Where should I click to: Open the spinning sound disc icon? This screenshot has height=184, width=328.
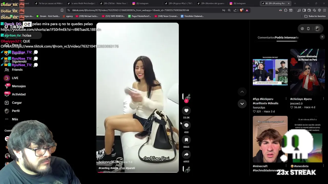tap(187, 169)
